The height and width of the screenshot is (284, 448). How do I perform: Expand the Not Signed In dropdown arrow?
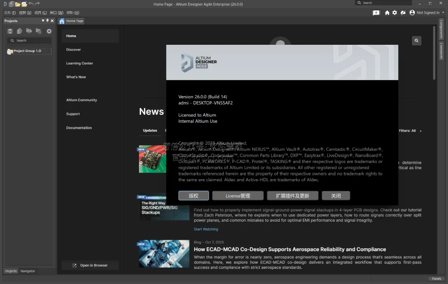click(443, 12)
